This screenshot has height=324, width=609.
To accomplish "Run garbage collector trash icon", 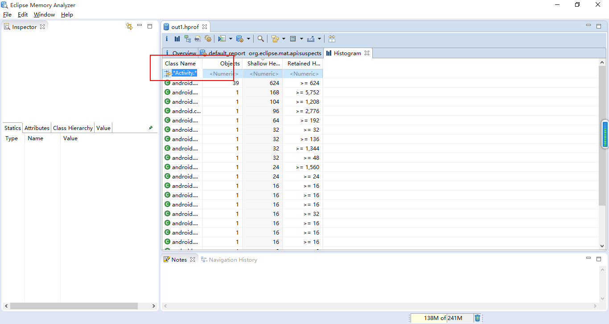I will [477, 318].
